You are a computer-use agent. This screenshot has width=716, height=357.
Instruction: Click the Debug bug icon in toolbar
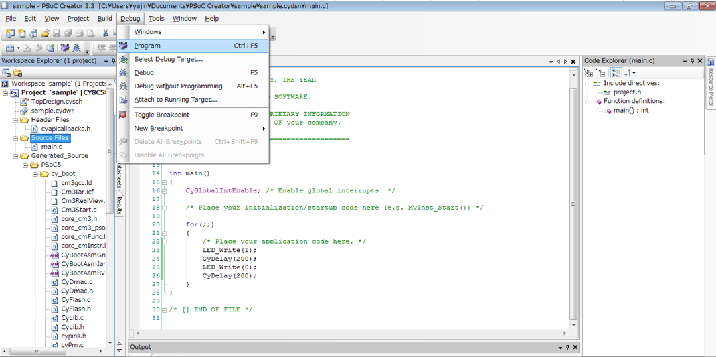coord(77,47)
